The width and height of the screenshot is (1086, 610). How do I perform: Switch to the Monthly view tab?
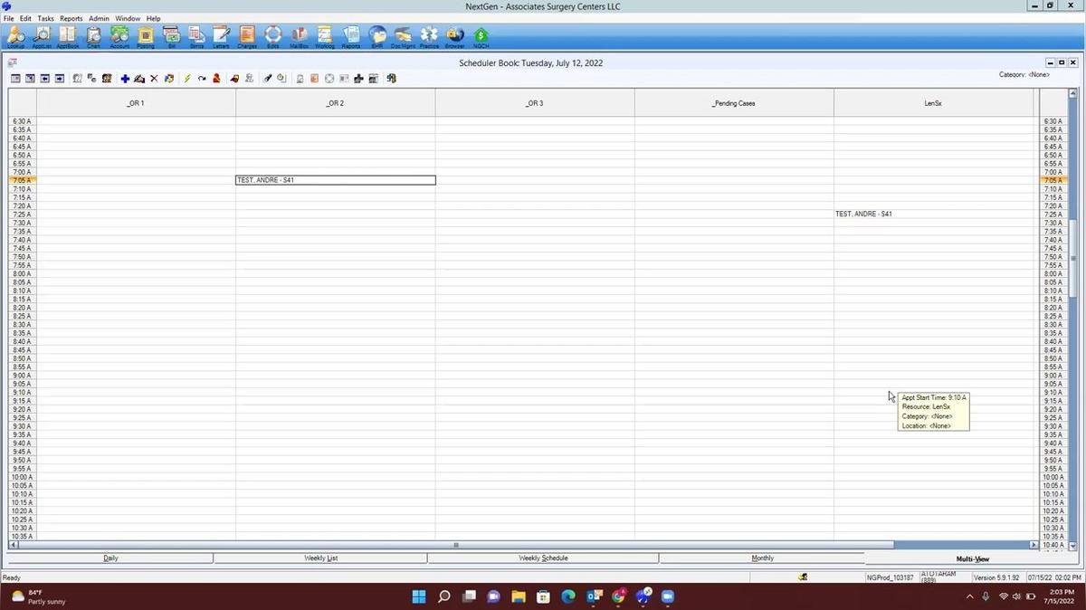pyautogui.click(x=762, y=558)
